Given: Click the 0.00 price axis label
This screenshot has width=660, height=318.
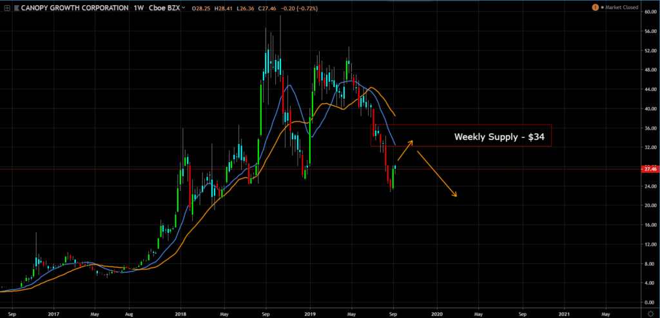Looking at the screenshot, I should coord(651,303).
